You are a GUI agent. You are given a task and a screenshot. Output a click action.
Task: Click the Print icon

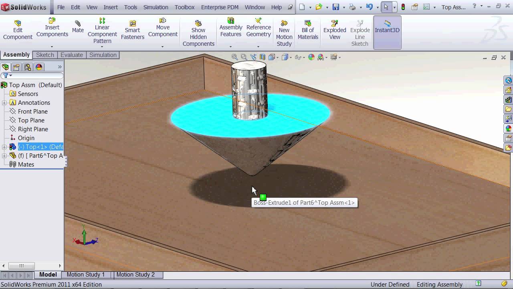click(x=353, y=7)
